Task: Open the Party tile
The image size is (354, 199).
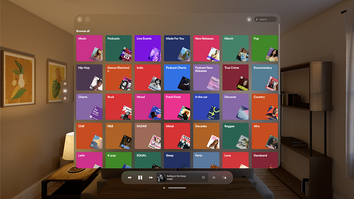Action: click(x=206, y=160)
